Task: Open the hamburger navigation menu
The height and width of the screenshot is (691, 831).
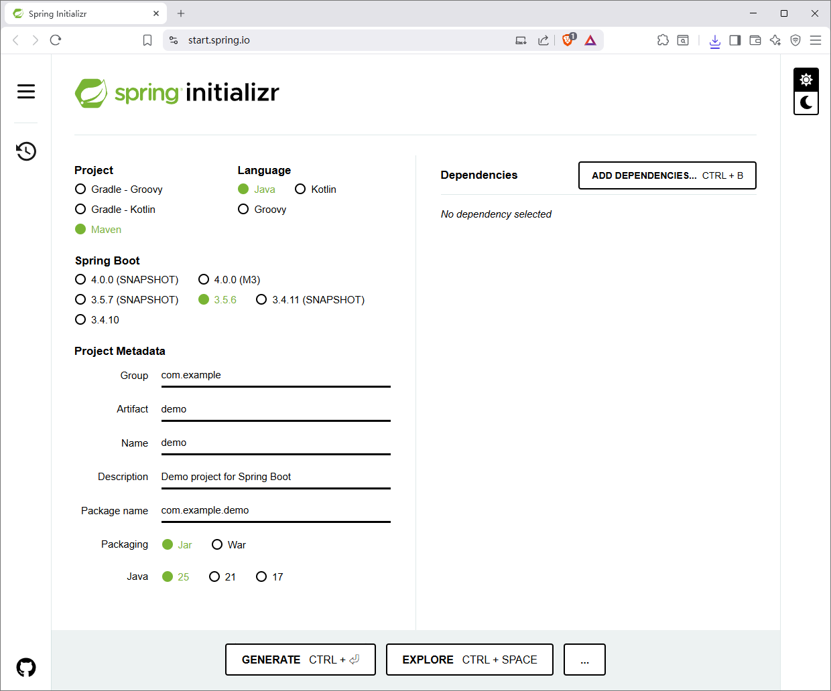Action: coord(26,91)
